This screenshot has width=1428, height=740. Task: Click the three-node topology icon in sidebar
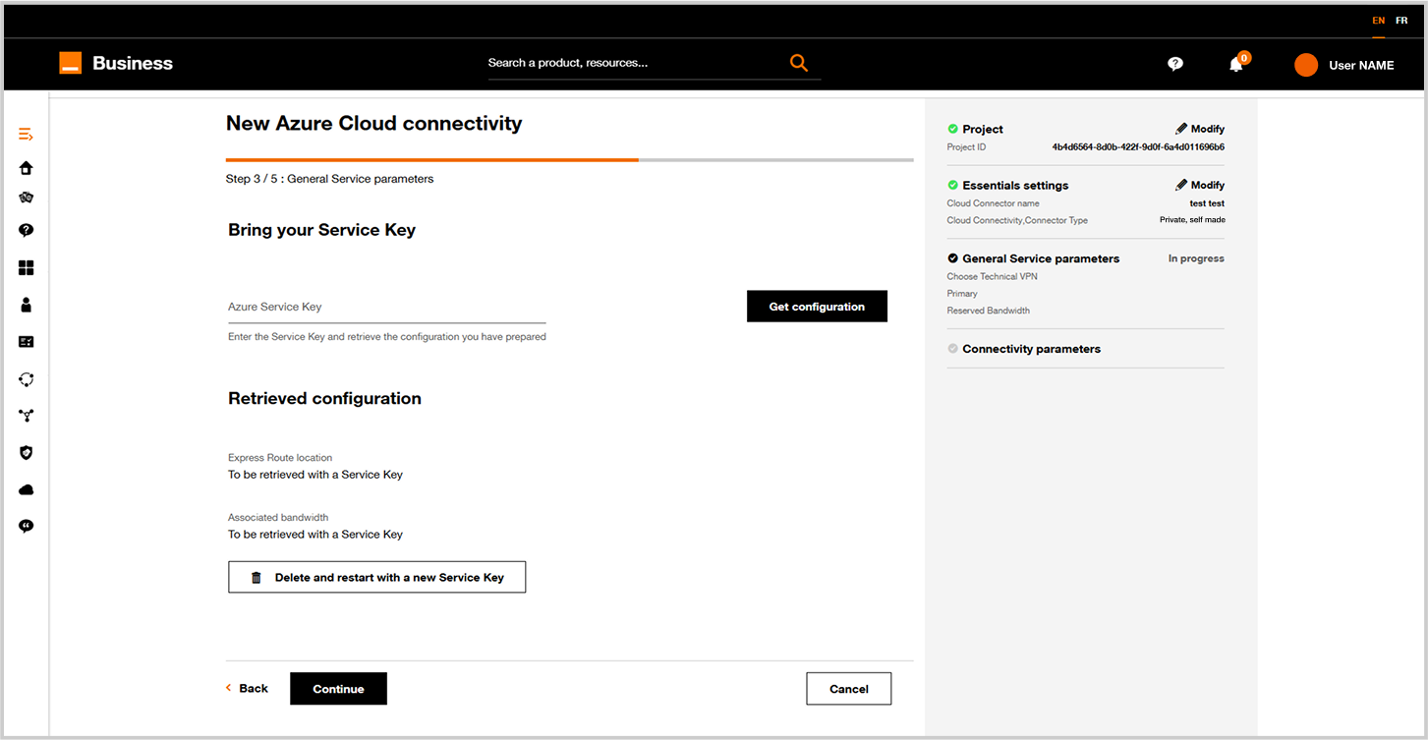[27, 416]
